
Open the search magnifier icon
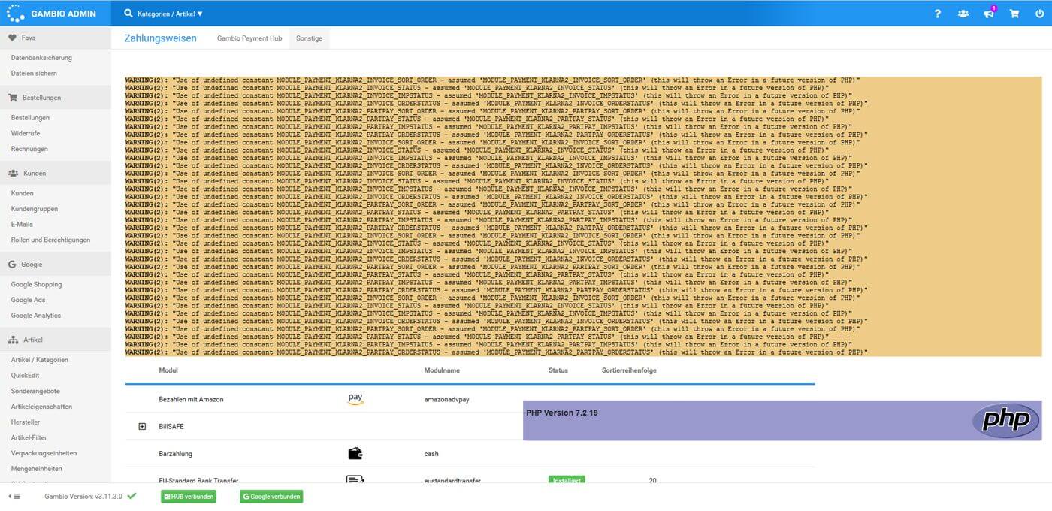128,14
